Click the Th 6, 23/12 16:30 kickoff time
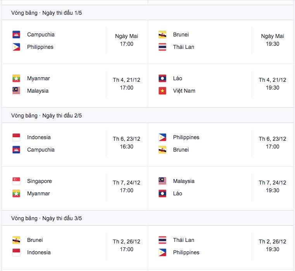The width and height of the screenshot is (295, 271). (127, 143)
